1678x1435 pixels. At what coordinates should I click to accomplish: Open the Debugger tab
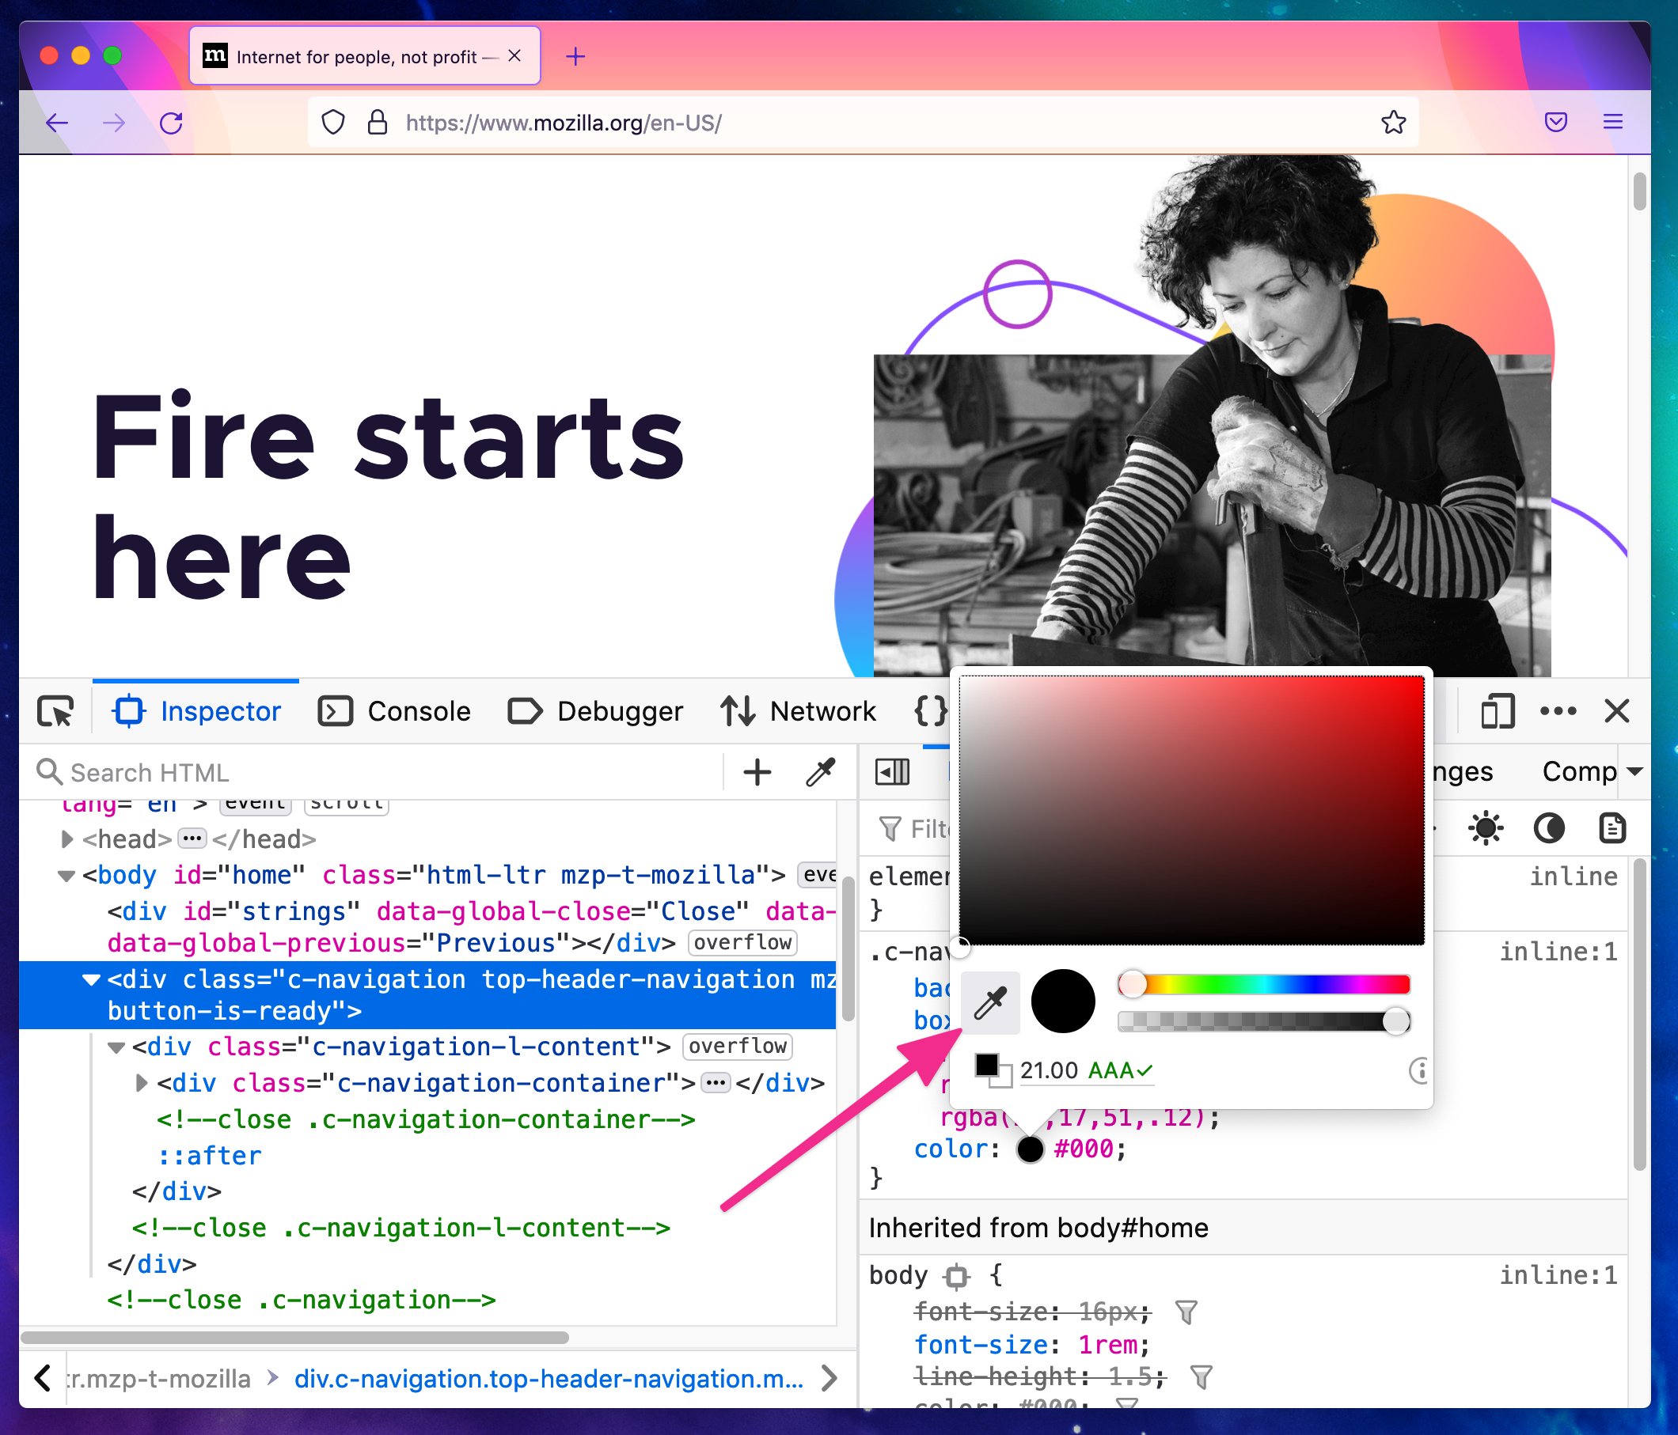click(595, 711)
